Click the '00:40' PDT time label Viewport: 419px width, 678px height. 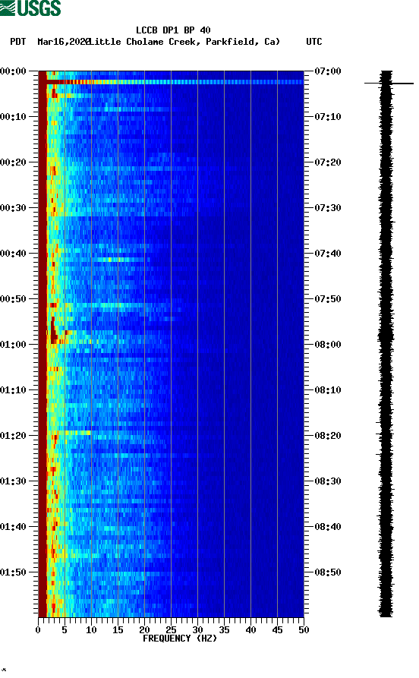13,253
